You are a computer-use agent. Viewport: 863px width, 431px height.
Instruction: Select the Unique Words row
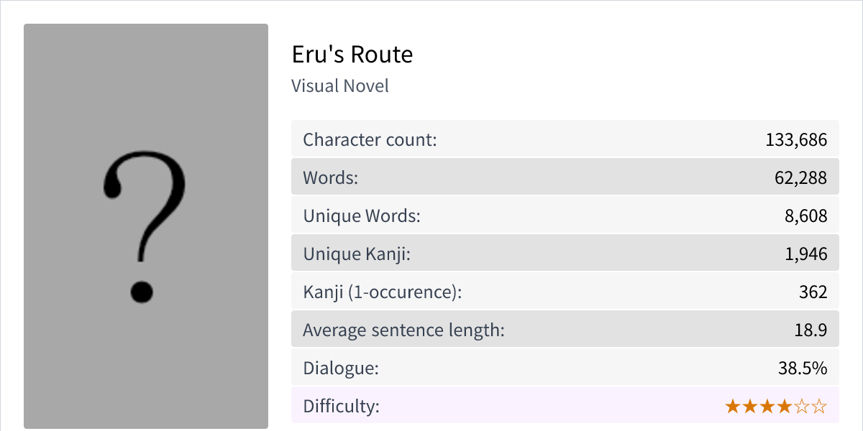[565, 215]
